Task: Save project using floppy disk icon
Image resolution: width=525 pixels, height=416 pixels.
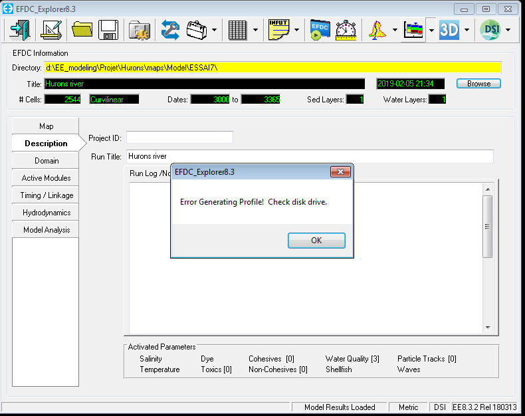Action: click(x=108, y=30)
